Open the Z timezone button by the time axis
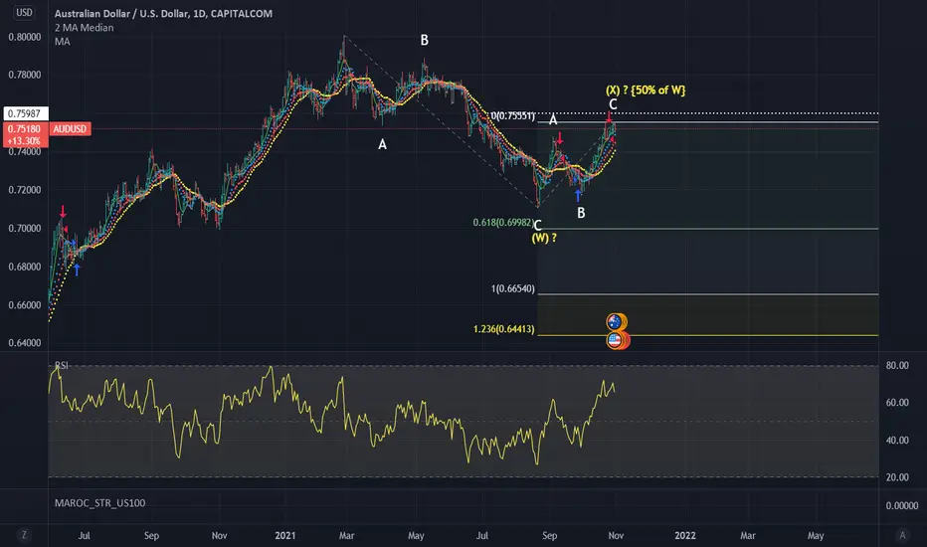 (x=24, y=535)
